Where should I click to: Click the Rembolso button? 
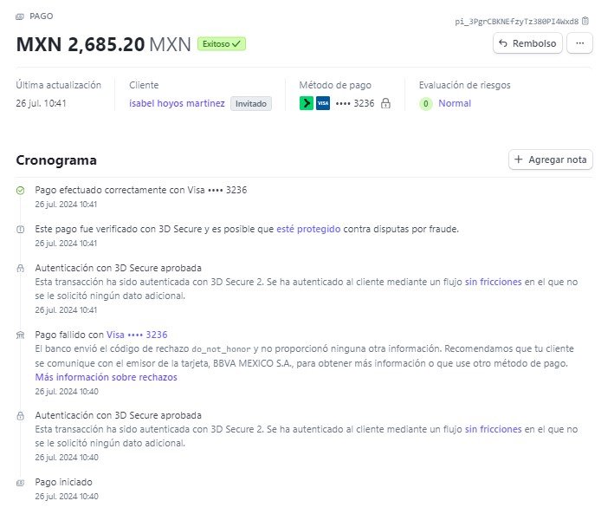pyautogui.click(x=527, y=43)
